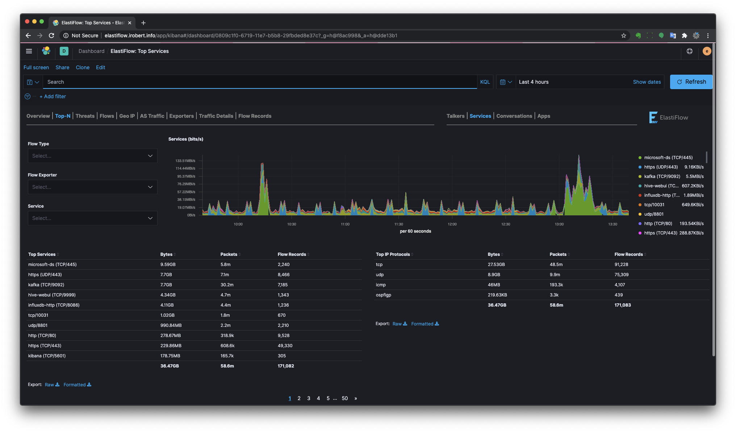Click the Elastic logo icon
Screen dimensions: 736x432
point(46,51)
